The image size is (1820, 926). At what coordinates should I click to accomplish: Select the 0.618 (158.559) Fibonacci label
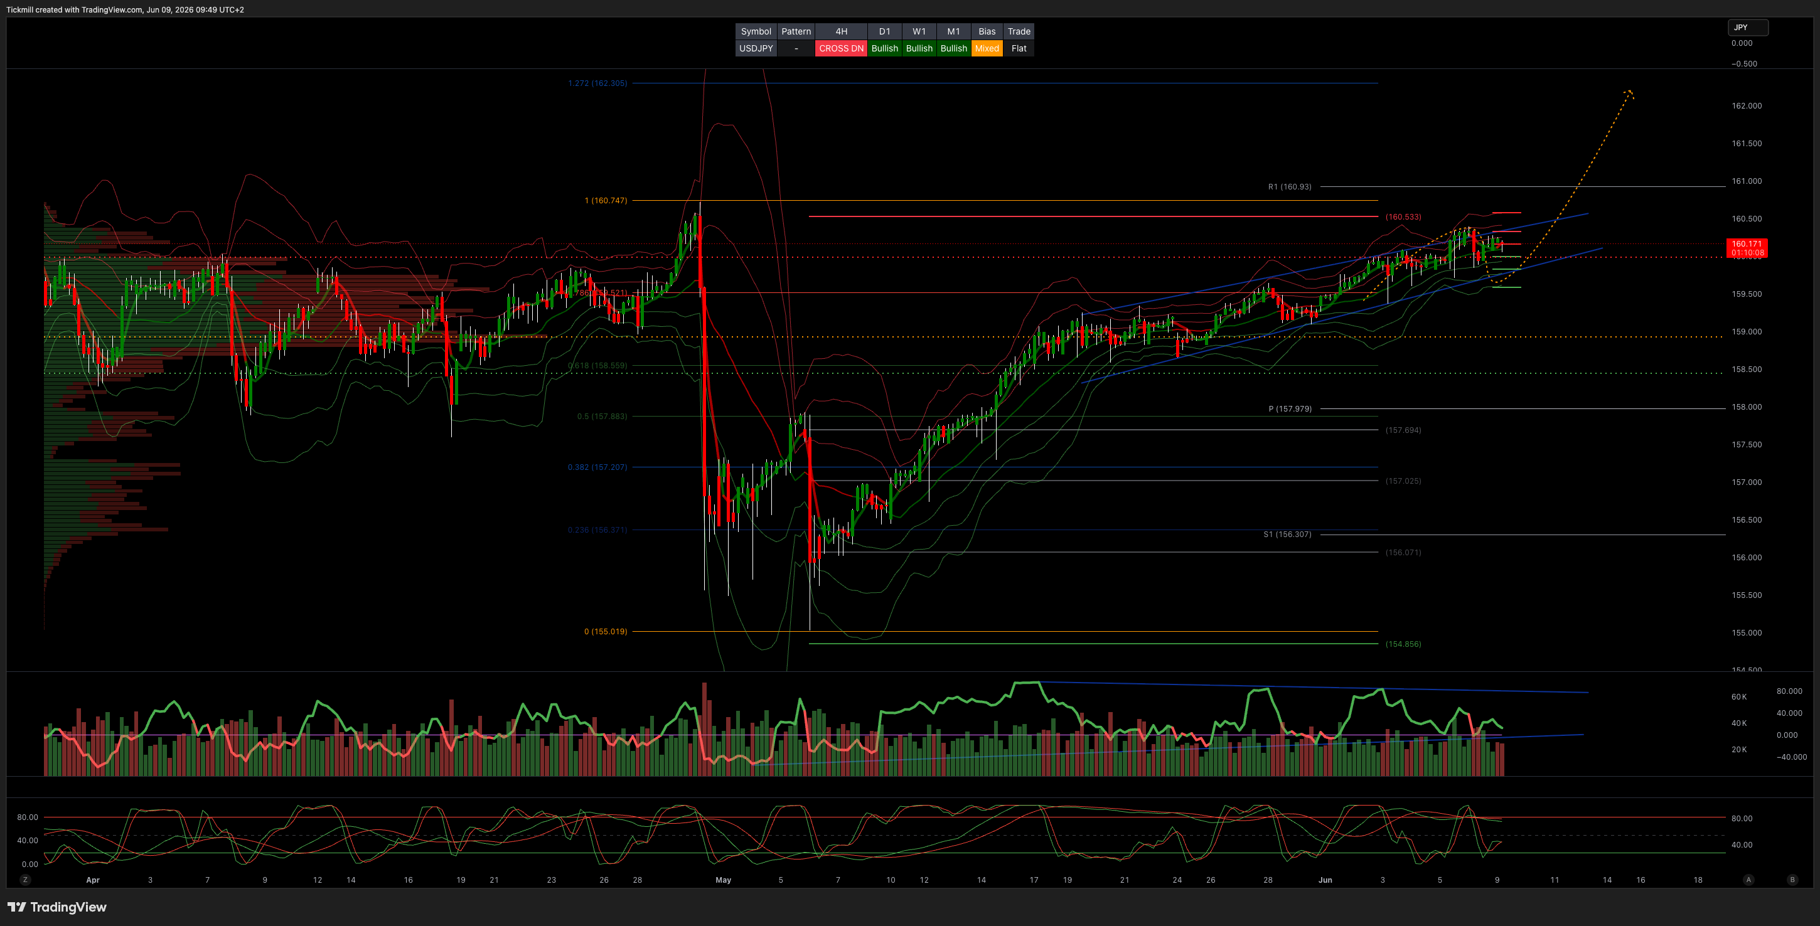[597, 366]
